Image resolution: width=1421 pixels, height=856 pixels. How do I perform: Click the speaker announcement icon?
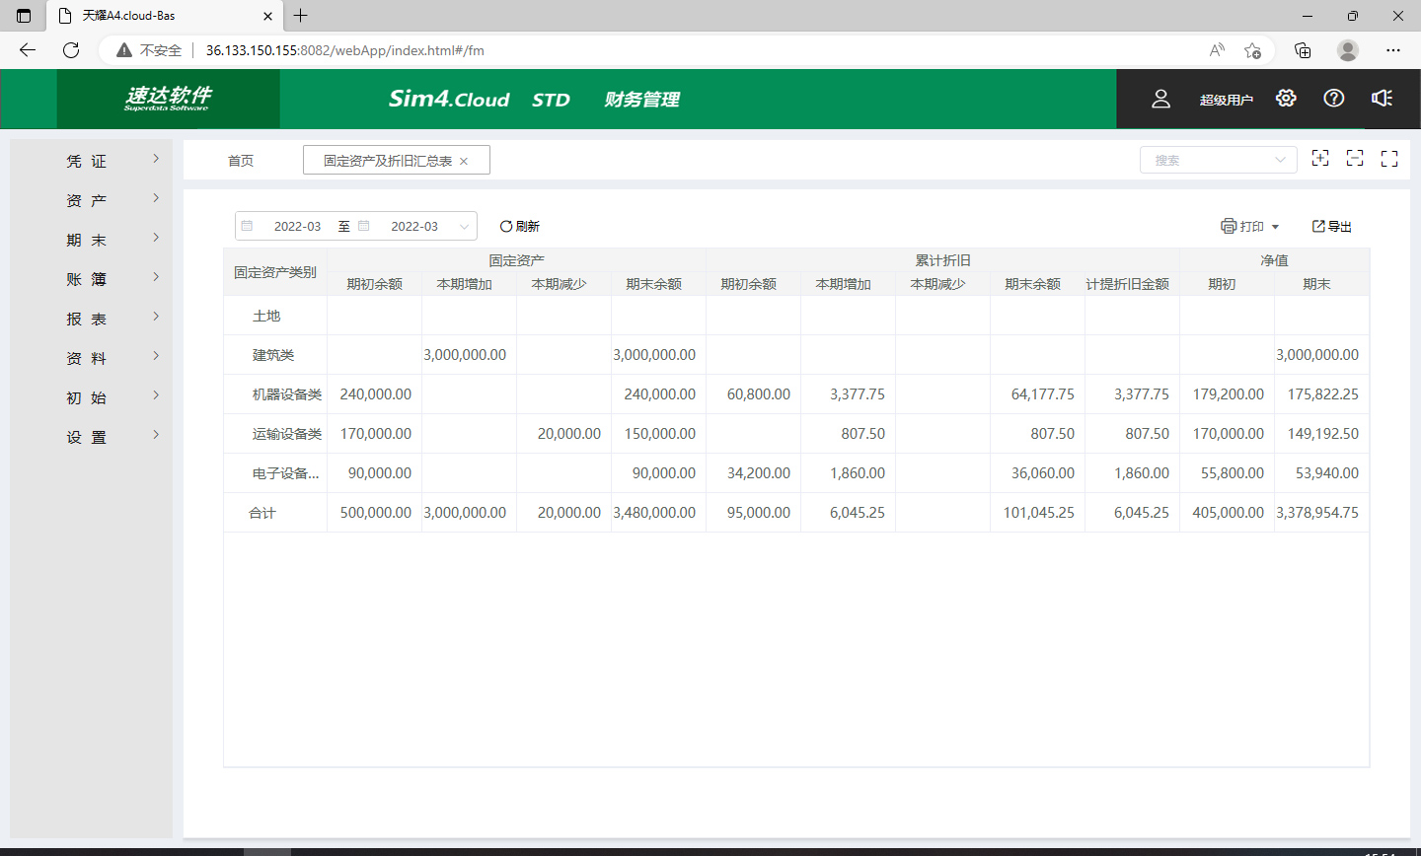tap(1382, 99)
